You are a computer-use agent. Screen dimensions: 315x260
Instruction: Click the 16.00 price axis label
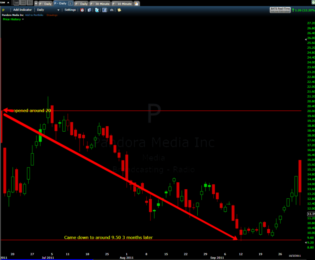[x=311, y=160]
